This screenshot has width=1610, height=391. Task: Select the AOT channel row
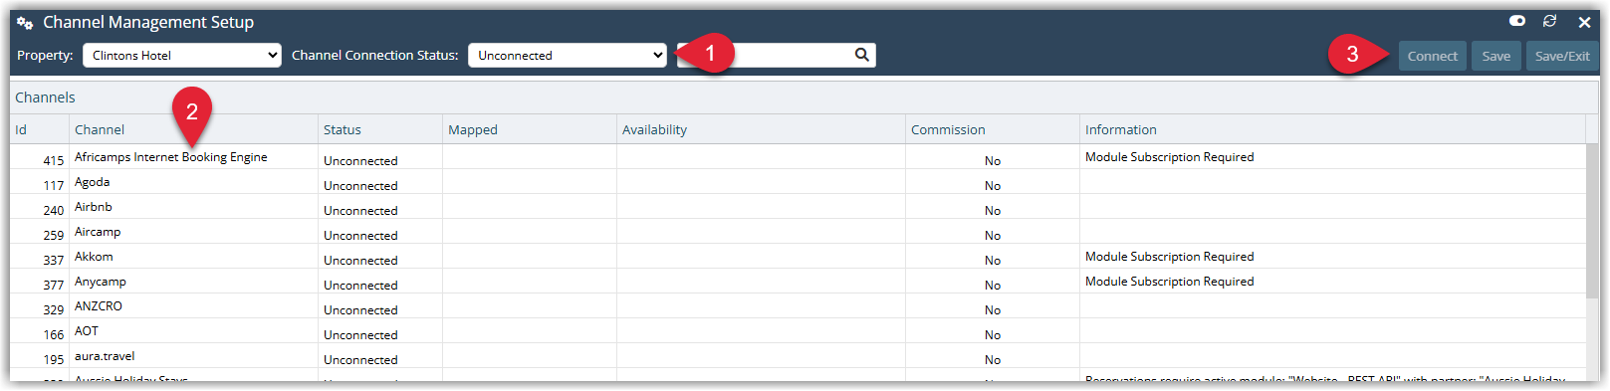(x=798, y=331)
